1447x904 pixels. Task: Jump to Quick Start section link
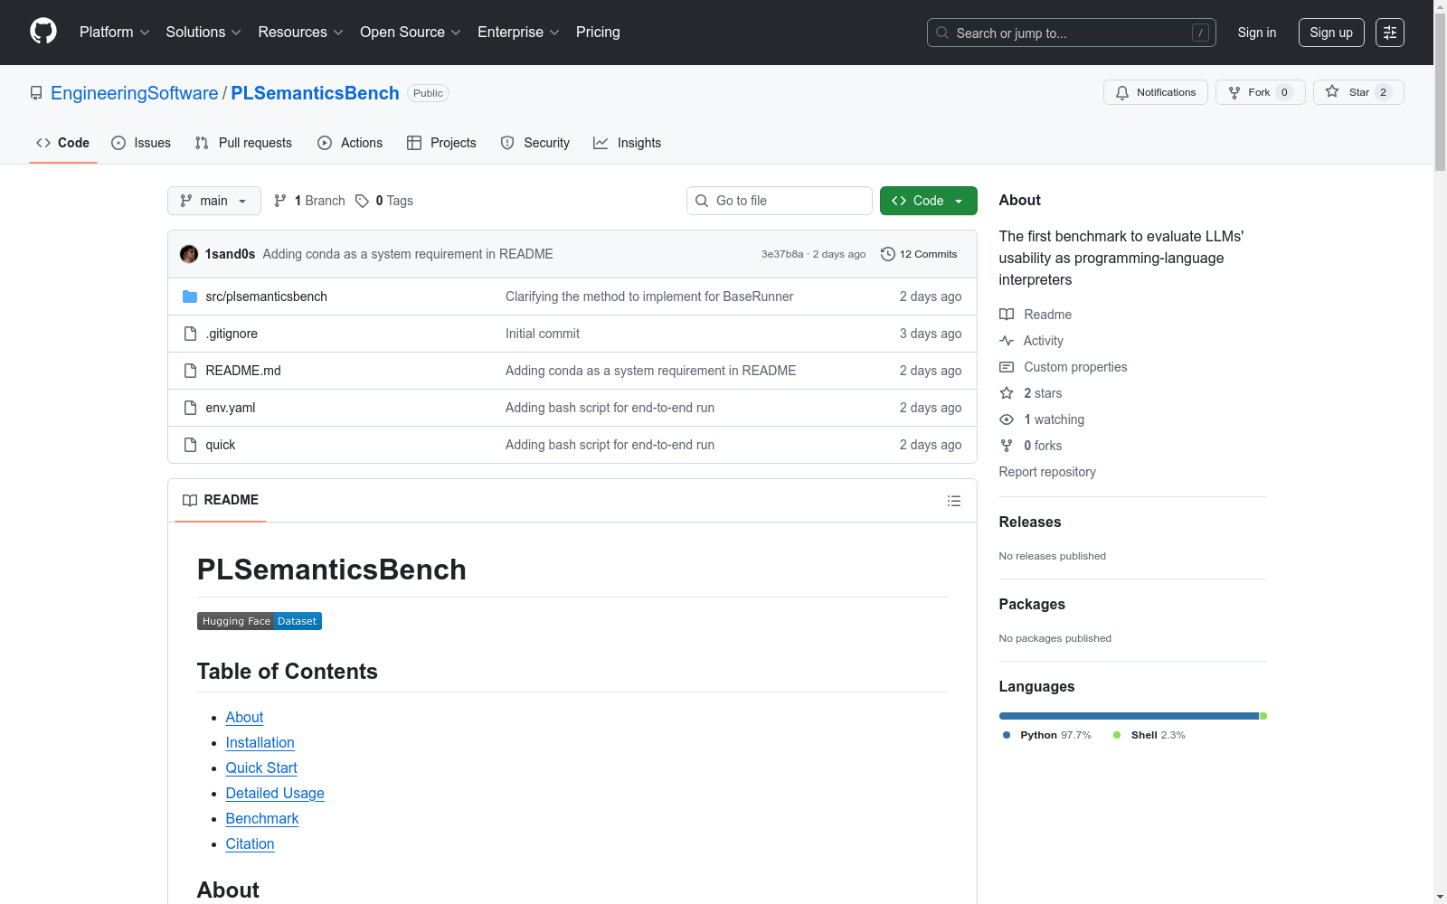point(261,767)
